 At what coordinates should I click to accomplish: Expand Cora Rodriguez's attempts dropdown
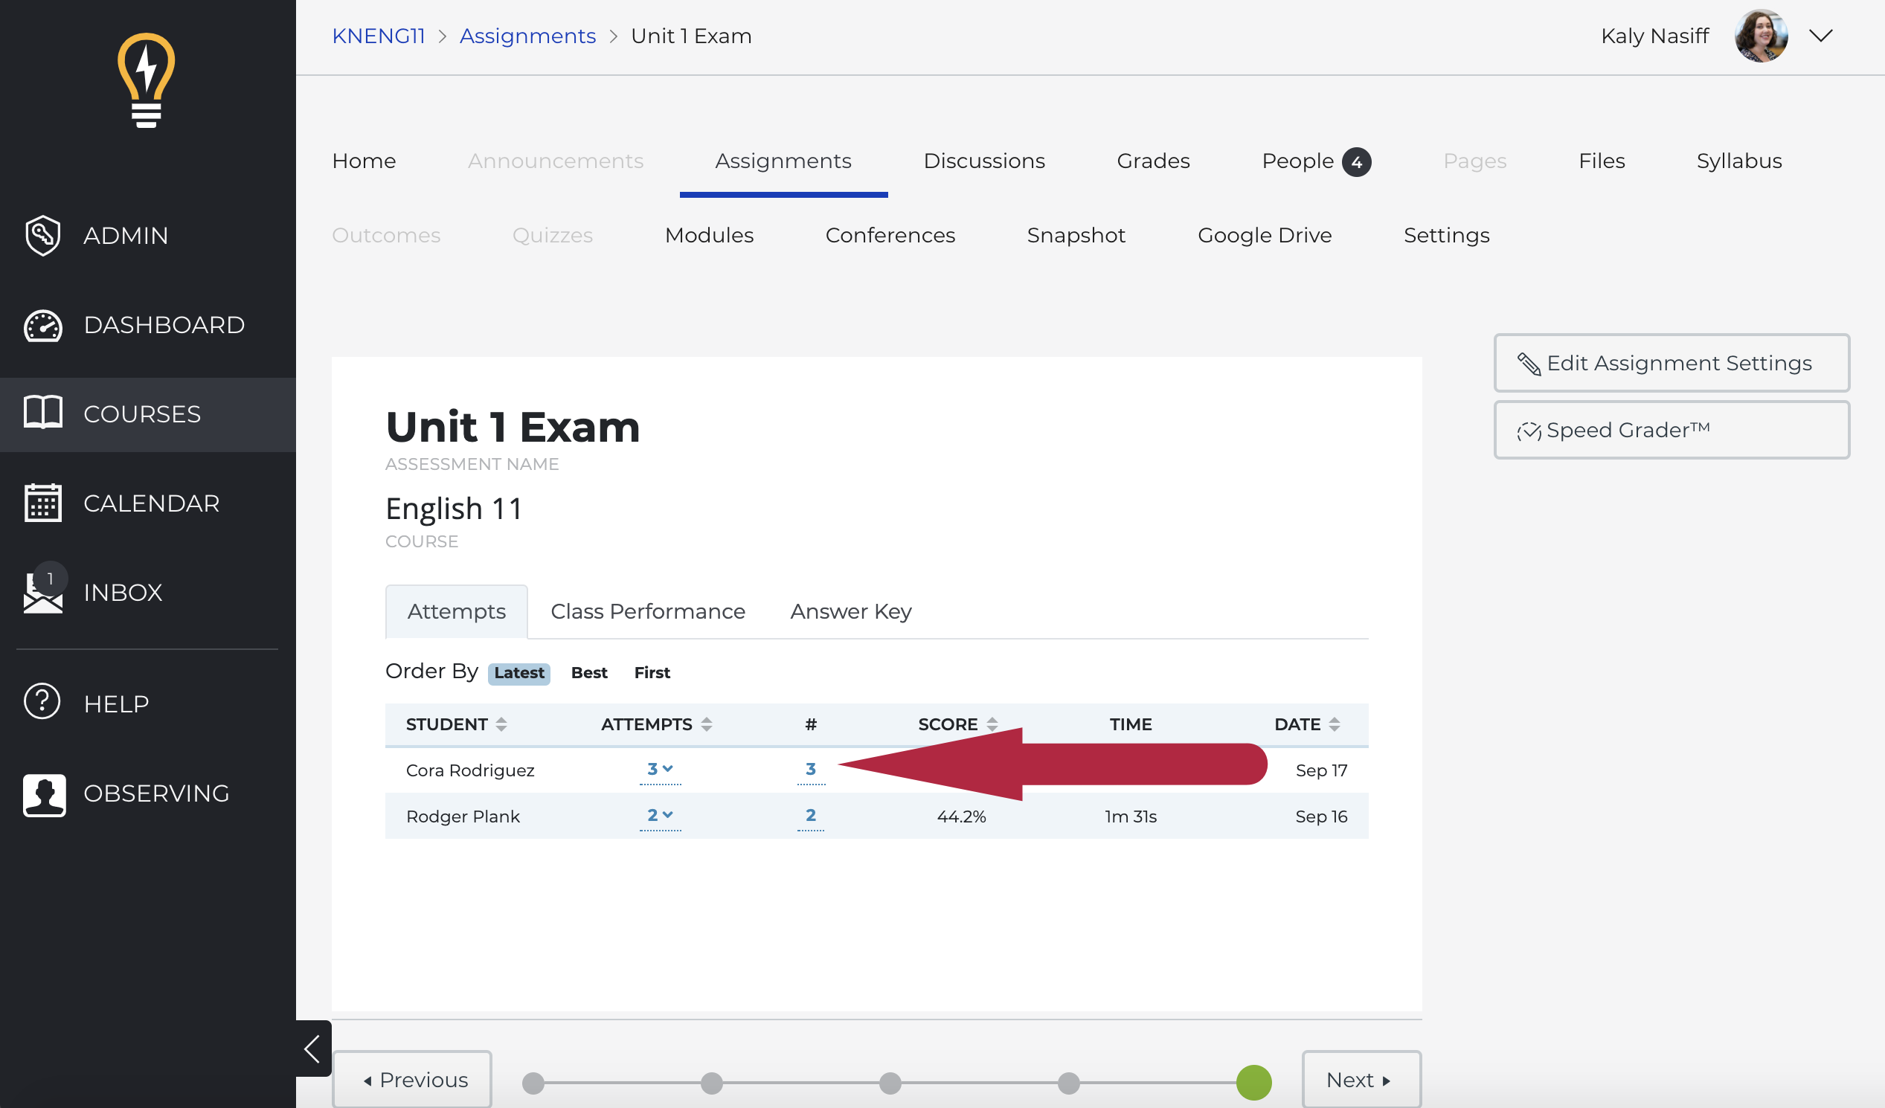pos(661,769)
